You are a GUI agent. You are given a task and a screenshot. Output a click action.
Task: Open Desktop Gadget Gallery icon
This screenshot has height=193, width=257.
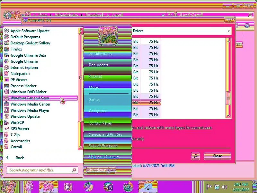coord(6,43)
